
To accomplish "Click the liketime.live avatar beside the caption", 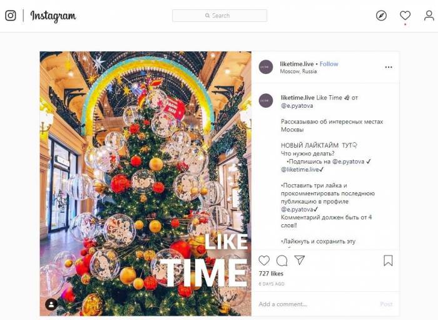I will [x=266, y=100].
